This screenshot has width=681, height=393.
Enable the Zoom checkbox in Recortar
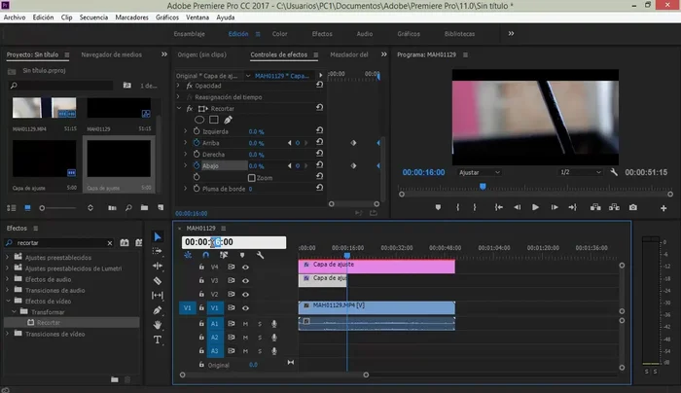(252, 178)
